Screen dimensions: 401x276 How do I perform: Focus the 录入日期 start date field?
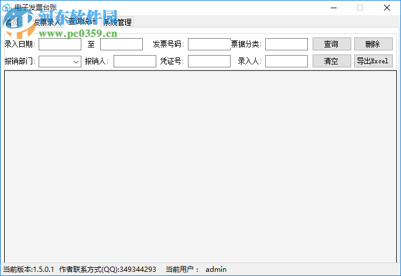click(60, 44)
